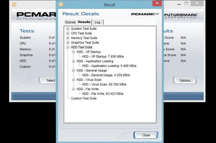
Task: Collapse the HDD - File Write node
Action: click(x=73, y=89)
